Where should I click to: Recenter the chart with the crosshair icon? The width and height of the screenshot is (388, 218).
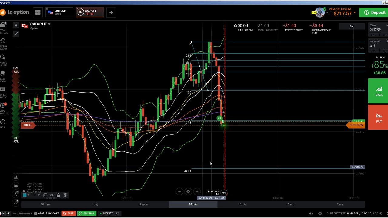point(188,191)
